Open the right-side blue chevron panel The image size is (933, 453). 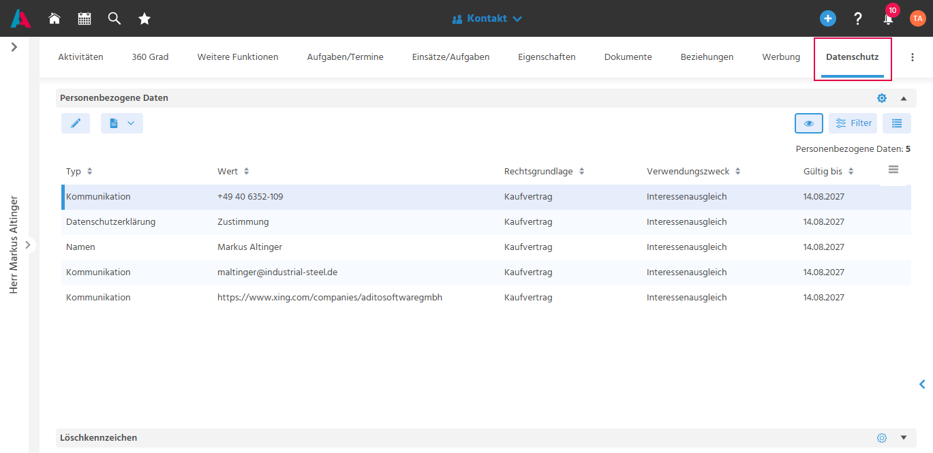point(922,384)
